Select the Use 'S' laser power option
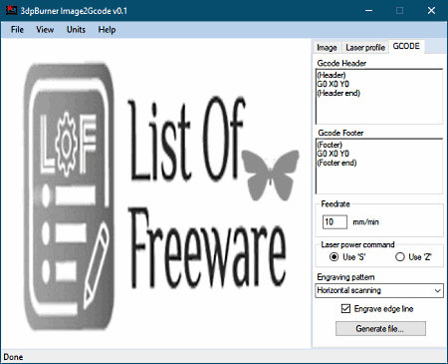448x364 pixels. point(347,257)
